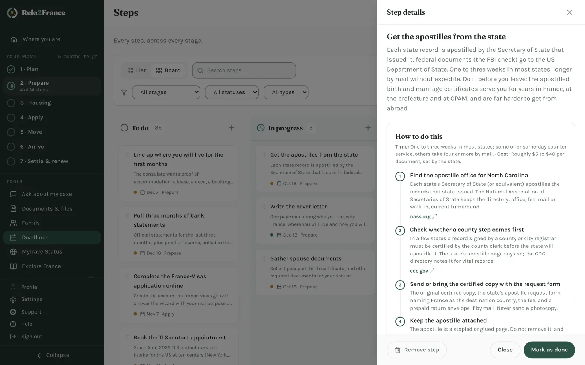Select stage 7 Settle & renew

coord(52,161)
